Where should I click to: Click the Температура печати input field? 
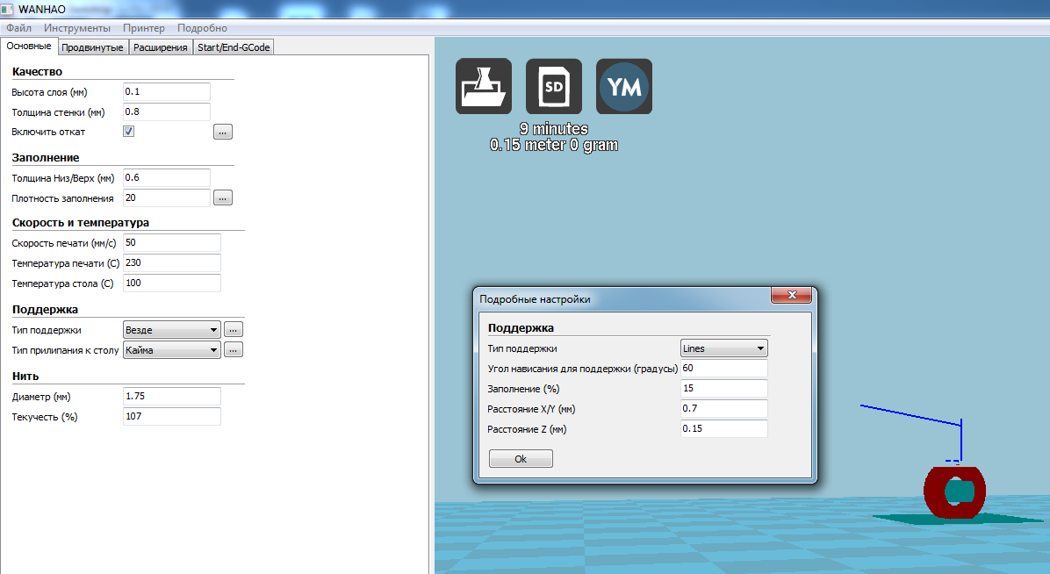coord(172,262)
